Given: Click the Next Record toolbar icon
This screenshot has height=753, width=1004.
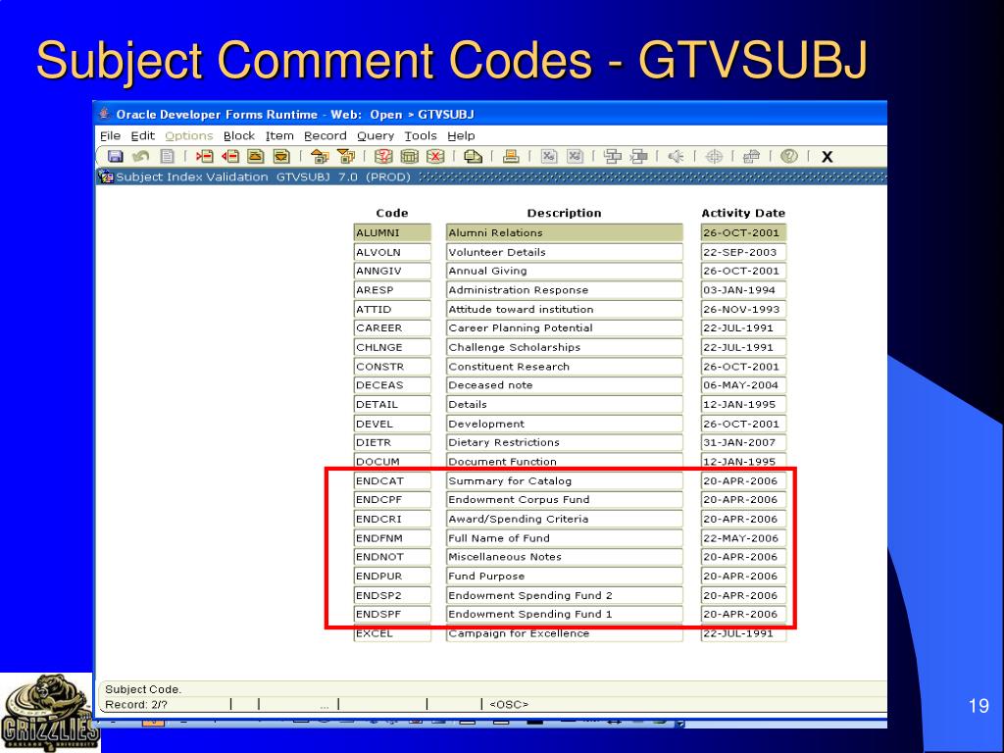Looking at the screenshot, I should tap(281, 156).
